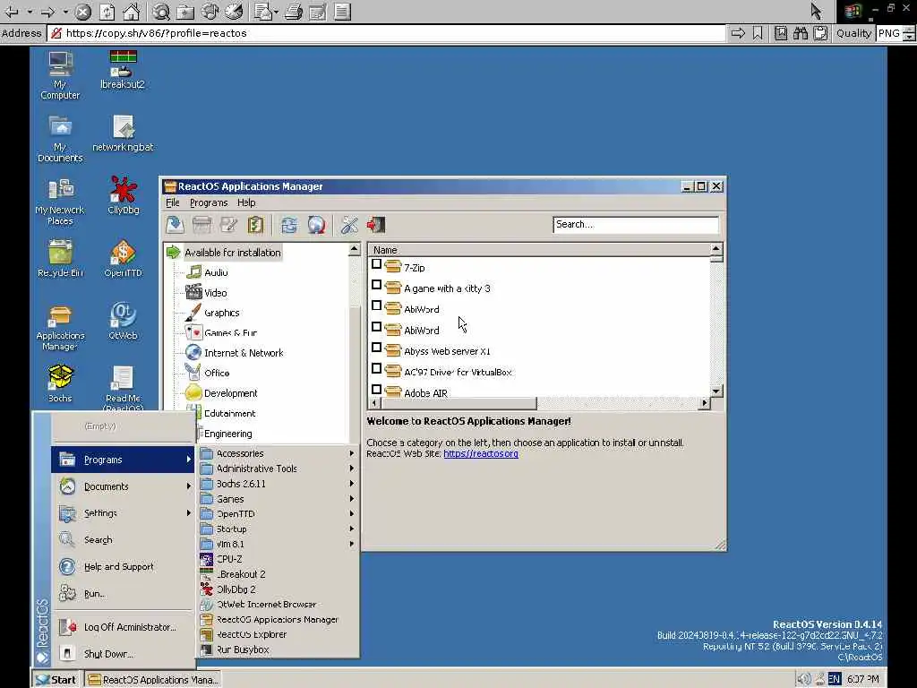Open the Programs menu in Applications Manager menu bar
This screenshot has height=688, width=917.
209,202
